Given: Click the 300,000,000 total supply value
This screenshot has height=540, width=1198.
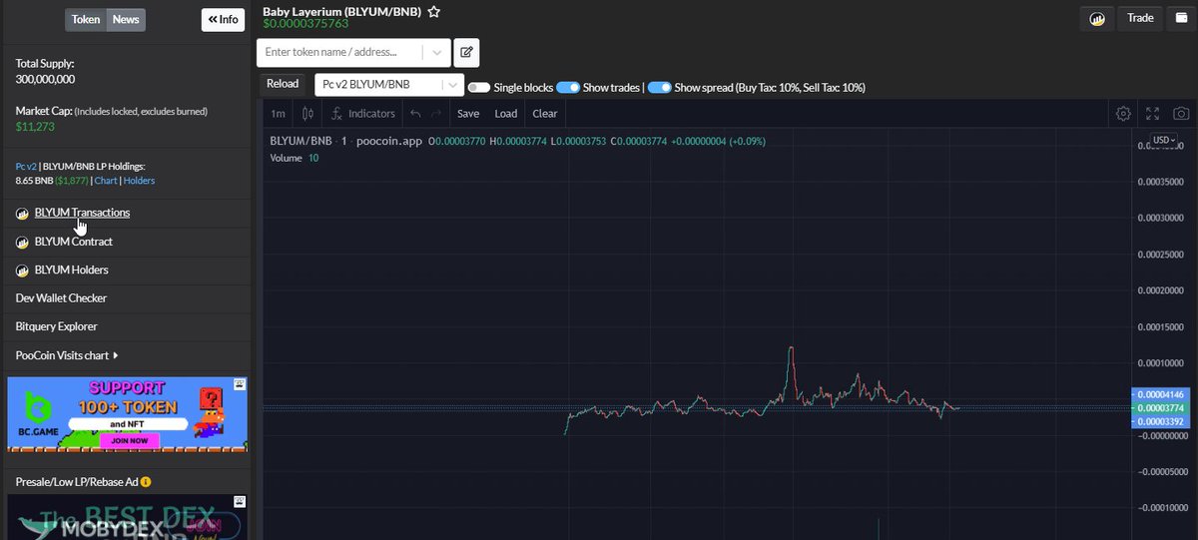Looking at the screenshot, I should tap(45, 79).
